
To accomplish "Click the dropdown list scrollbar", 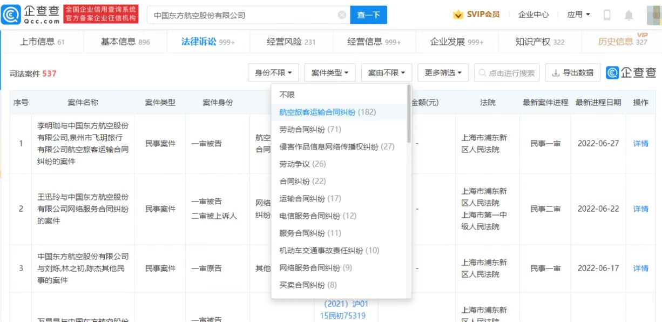I will pyautogui.click(x=409, y=113).
